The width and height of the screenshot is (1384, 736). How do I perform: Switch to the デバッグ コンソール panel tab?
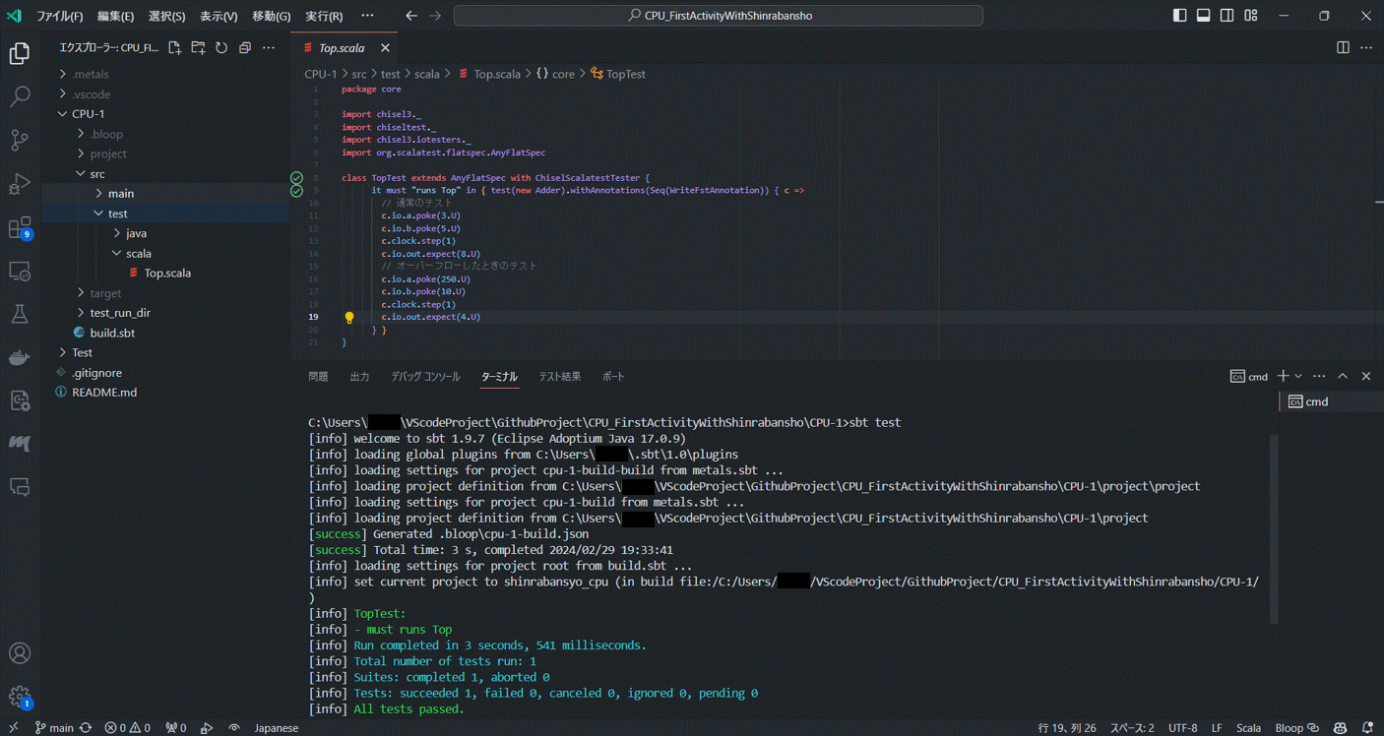pyautogui.click(x=424, y=377)
